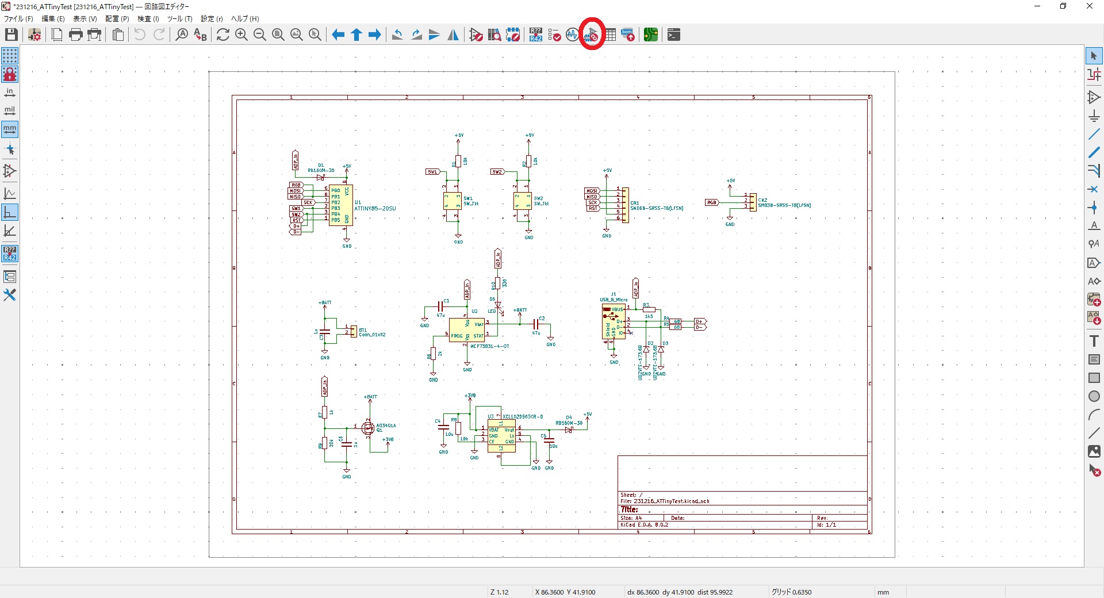The width and height of the screenshot is (1104, 598).
Task: Click the circled footprint assignment tool icon
Action: 592,35
